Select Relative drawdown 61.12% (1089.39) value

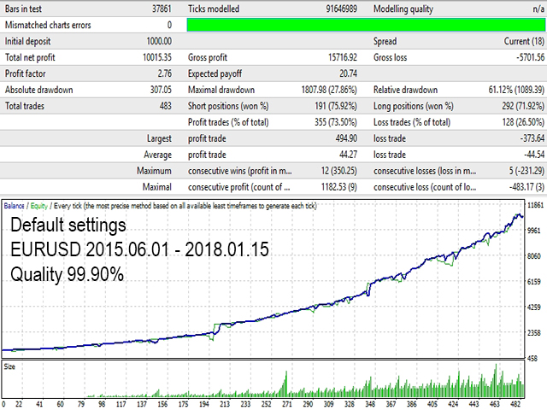[516, 90]
